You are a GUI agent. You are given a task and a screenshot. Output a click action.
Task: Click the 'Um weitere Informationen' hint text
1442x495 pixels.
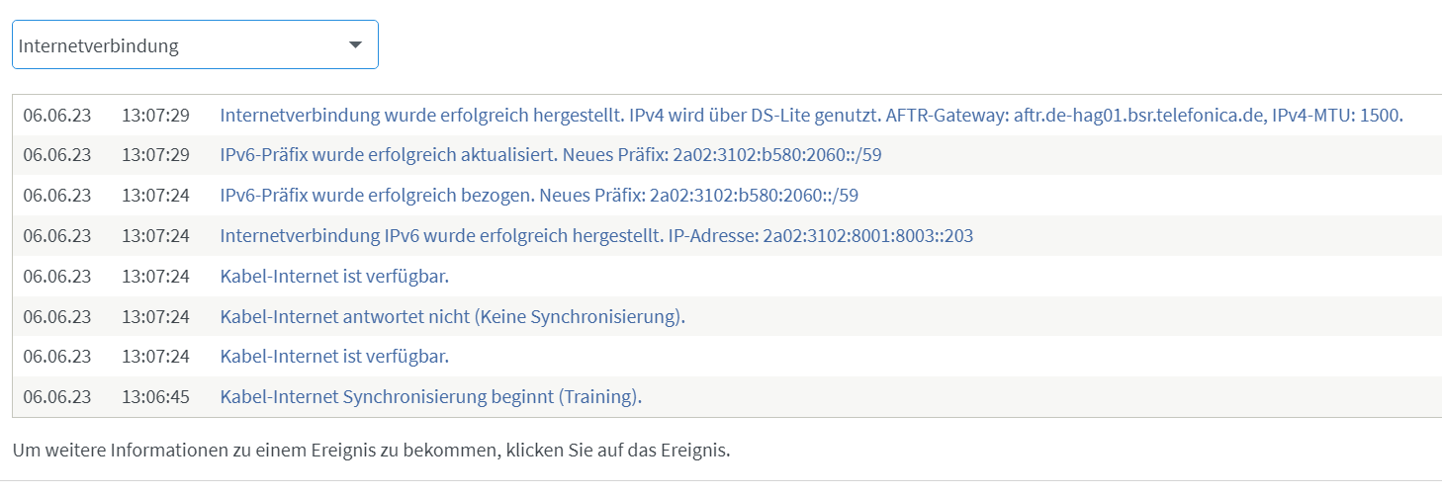tap(372, 452)
